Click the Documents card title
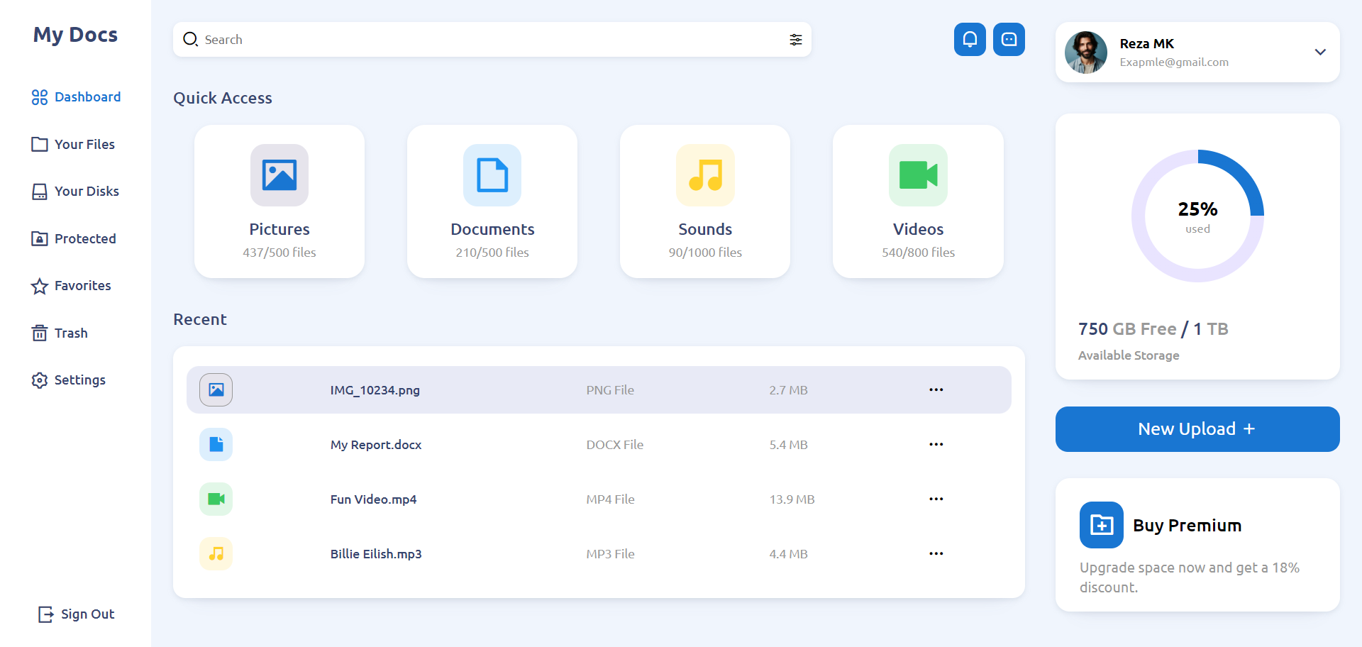1362x647 pixels. coord(492,229)
